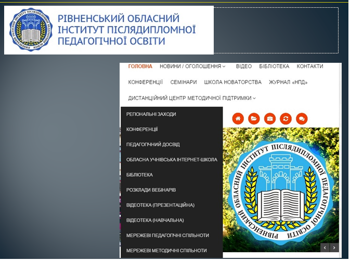Open the КОНТАКТИ menu item
The height and width of the screenshot is (261, 350).
(x=310, y=66)
